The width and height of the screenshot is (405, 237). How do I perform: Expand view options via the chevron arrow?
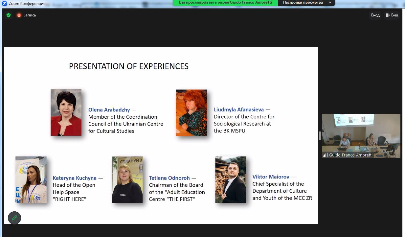tap(330, 3)
